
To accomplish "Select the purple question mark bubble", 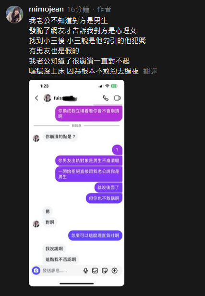I will [117, 150].
